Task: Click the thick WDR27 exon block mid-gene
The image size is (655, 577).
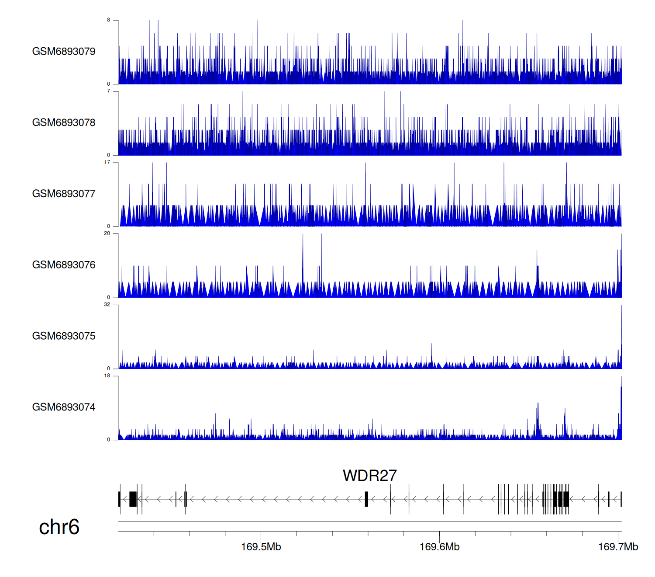Action: (366, 499)
